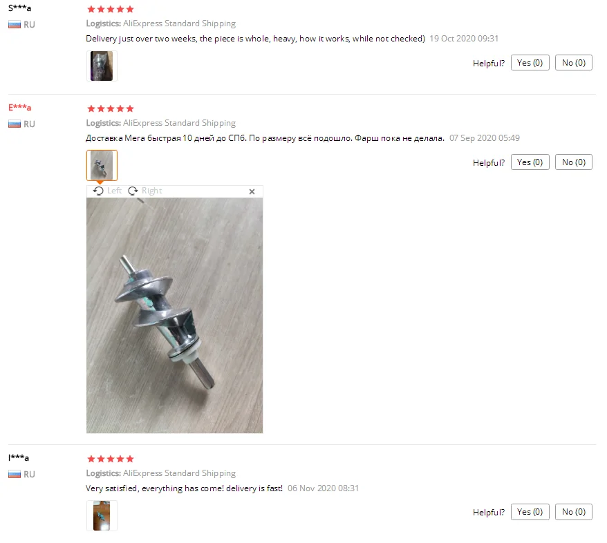Close the expanded photo viewer
607x543 pixels.
(252, 192)
